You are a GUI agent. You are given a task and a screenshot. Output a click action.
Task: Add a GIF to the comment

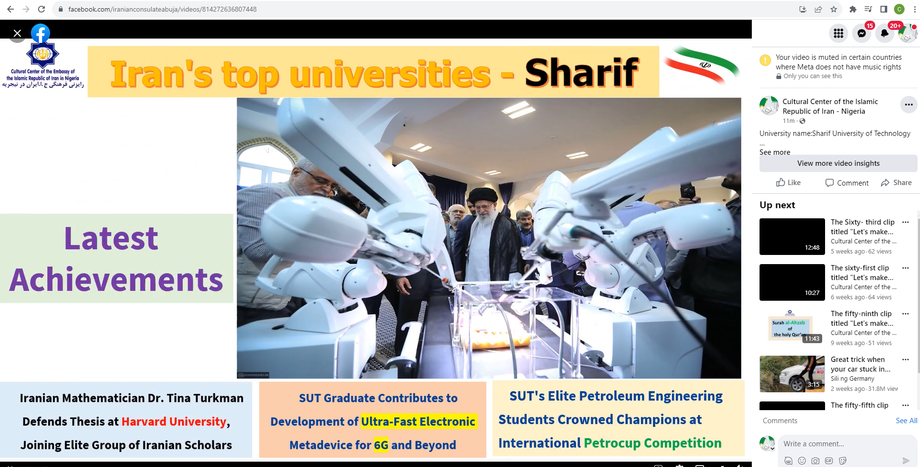(x=829, y=461)
